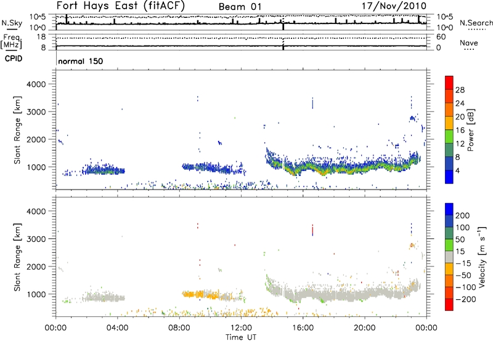Click the "-100" label on Velocity colorbar
The height and width of the screenshot is (341, 493).
(465, 287)
